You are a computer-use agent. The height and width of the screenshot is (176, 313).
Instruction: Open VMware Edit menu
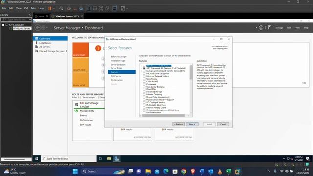[x=11, y=8]
